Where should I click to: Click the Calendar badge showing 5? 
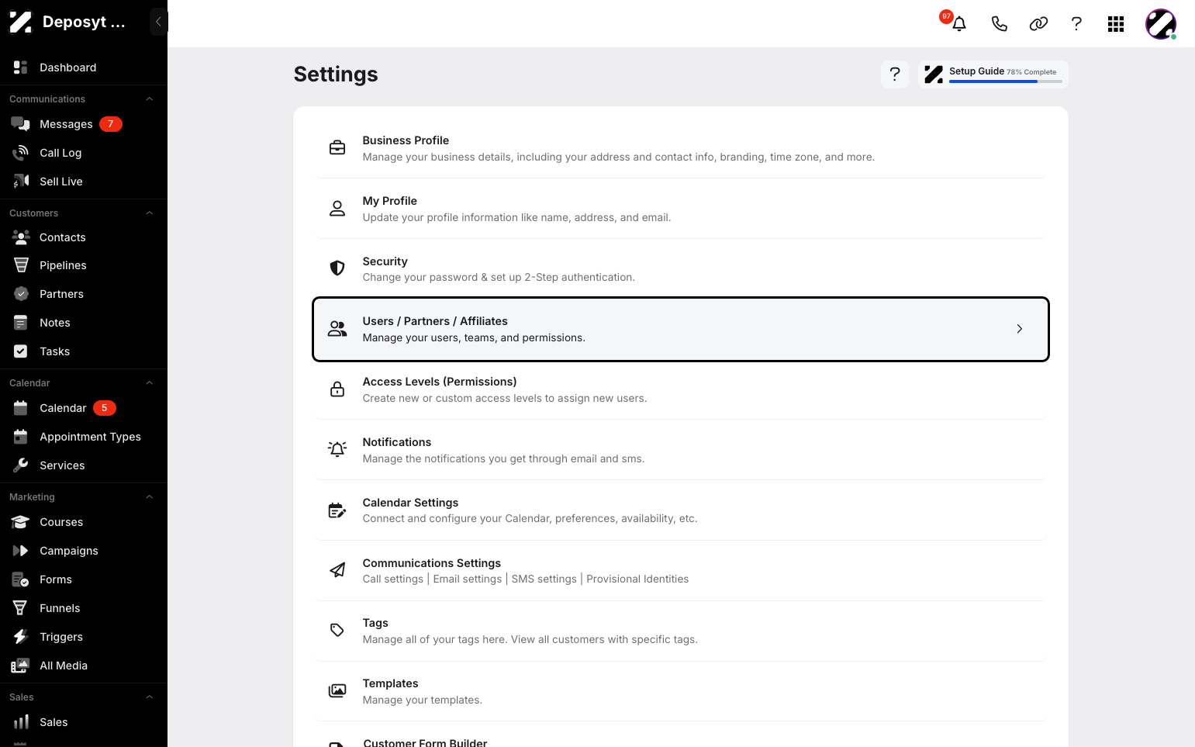point(105,408)
